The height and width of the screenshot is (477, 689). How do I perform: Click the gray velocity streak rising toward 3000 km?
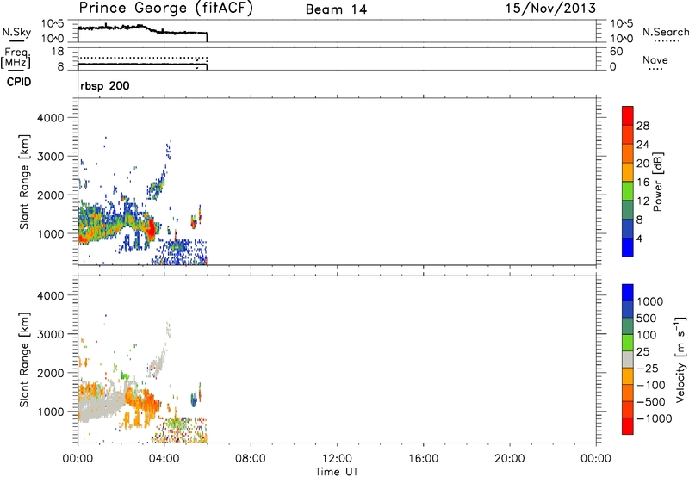(158, 358)
